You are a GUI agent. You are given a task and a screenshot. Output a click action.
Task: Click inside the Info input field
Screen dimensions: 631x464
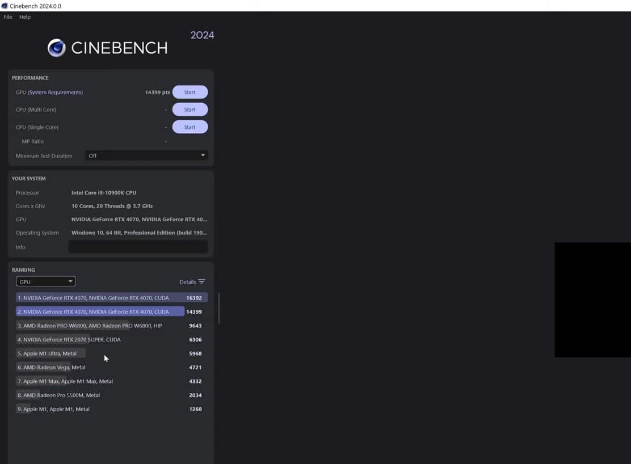click(x=138, y=246)
